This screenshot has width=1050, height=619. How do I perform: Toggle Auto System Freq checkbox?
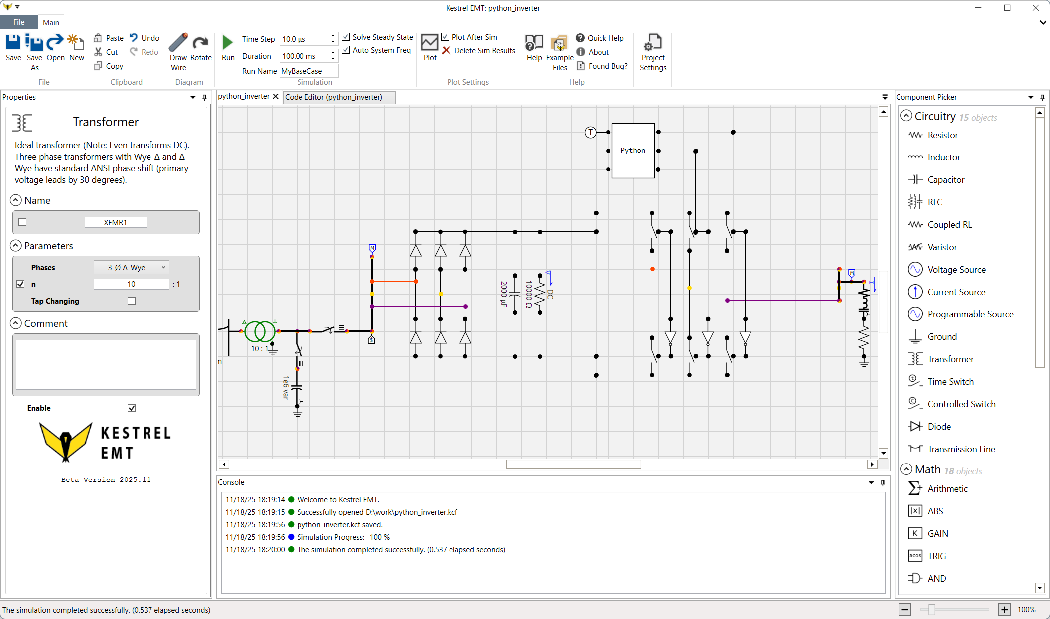(346, 50)
